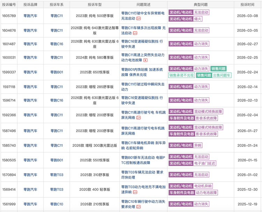The image size is (262, 212).
Task: Click the 电子油门延迟 tag
Action: (205, 163)
